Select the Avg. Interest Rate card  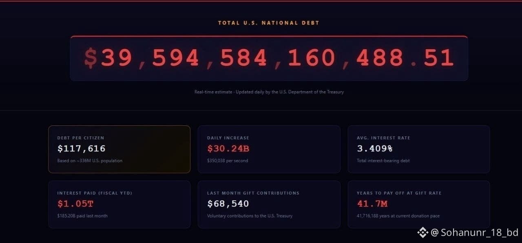point(419,149)
